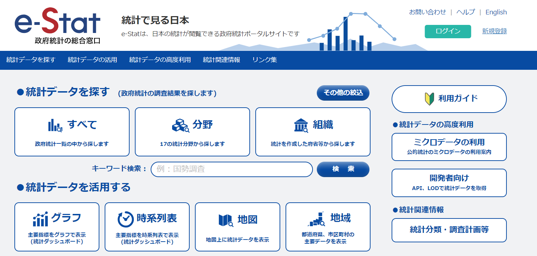Click the bar chart icon beside すべて
The width and height of the screenshot is (537, 256).
[x=55, y=125]
